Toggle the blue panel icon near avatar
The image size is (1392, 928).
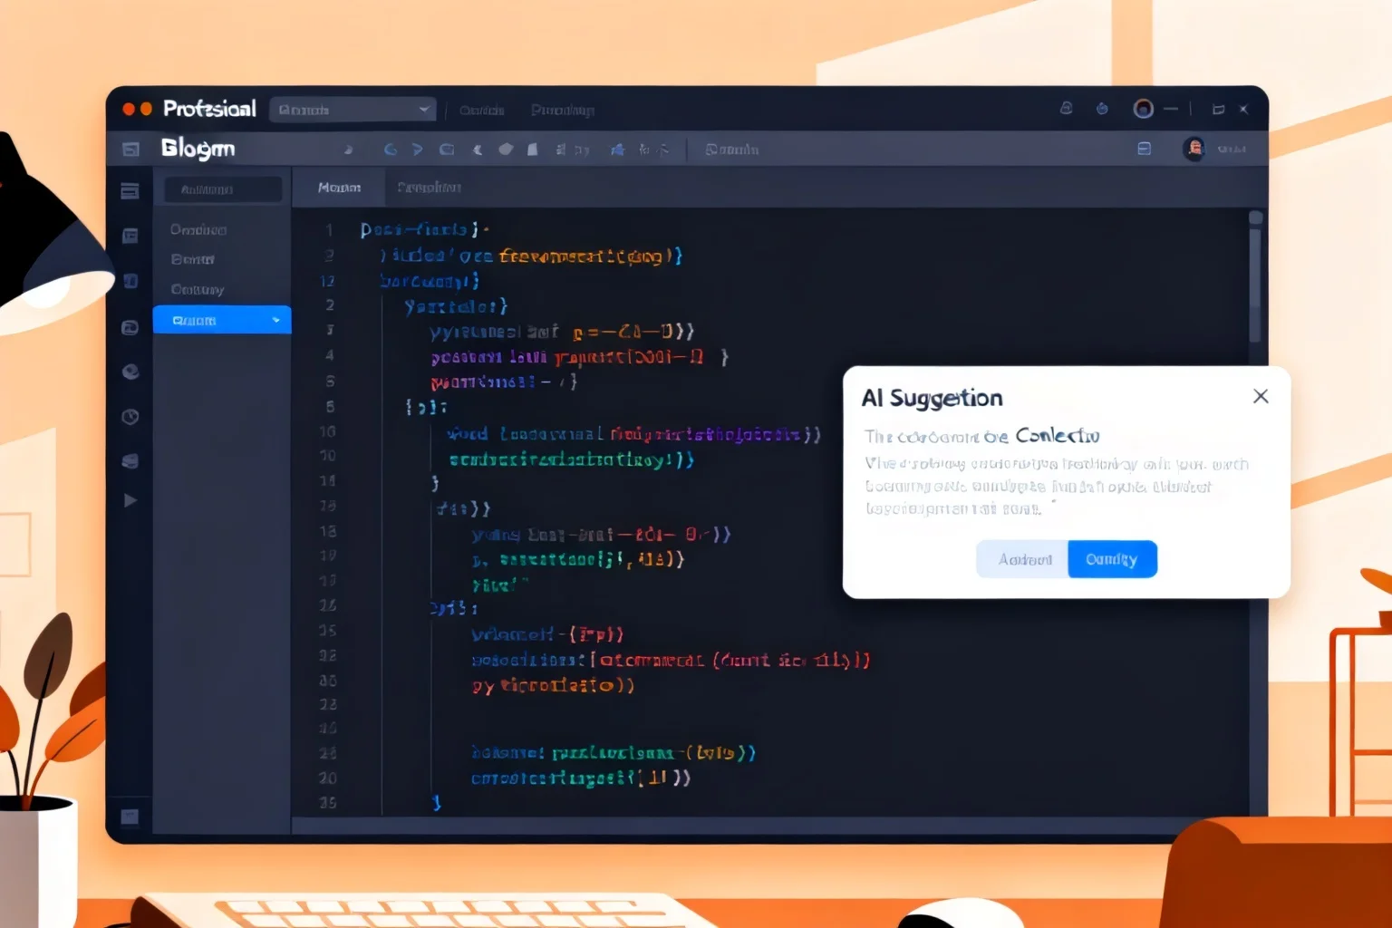click(x=1145, y=149)
